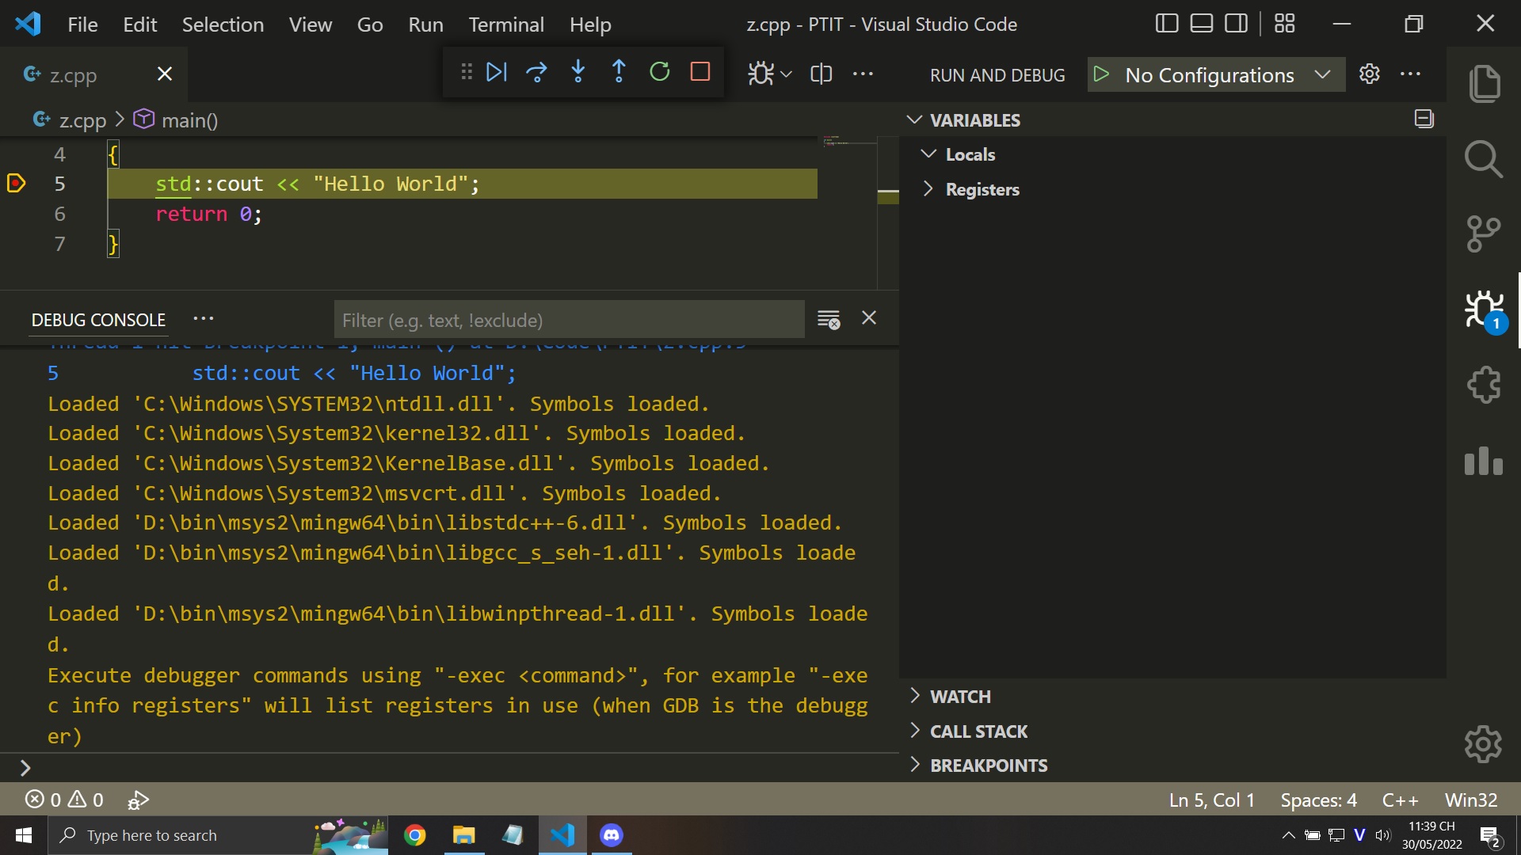Toggle Primary Side Bar layout icon

(1166, 24)
